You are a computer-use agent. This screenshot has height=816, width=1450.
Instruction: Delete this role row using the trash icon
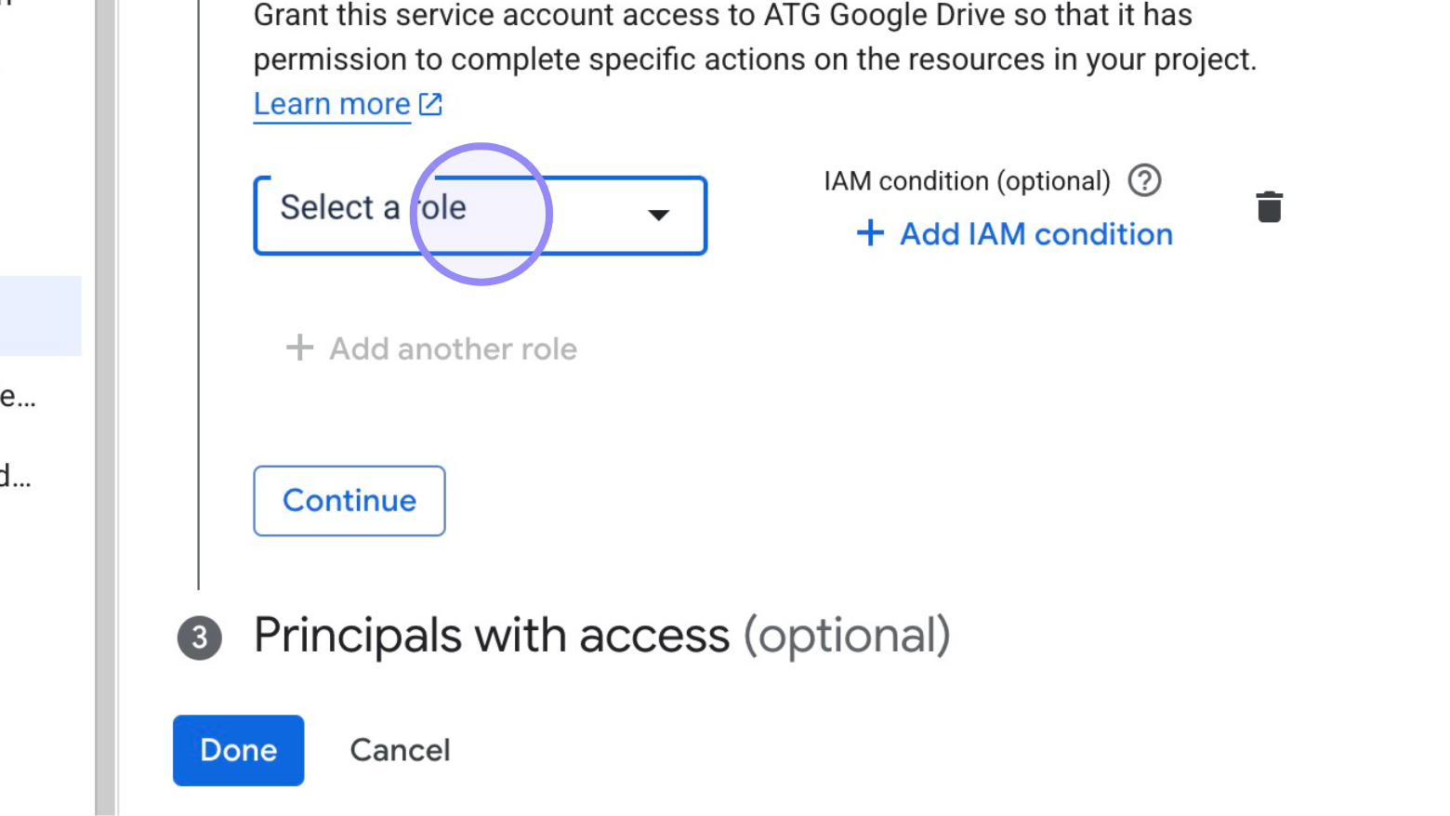(x=1270, y=206)
